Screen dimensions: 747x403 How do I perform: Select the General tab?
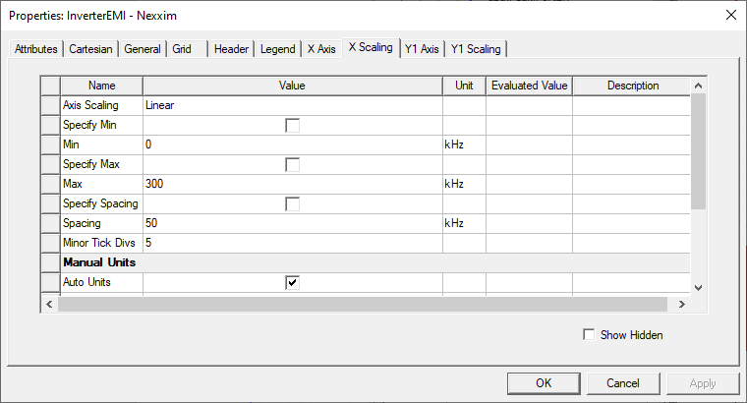pyautogui.click(x=142, y=49)
